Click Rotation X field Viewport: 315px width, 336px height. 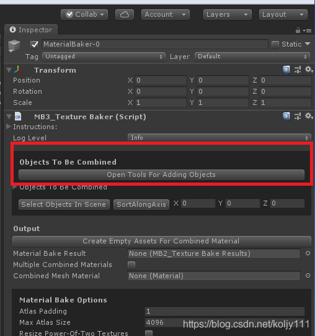tap(161, 91)
